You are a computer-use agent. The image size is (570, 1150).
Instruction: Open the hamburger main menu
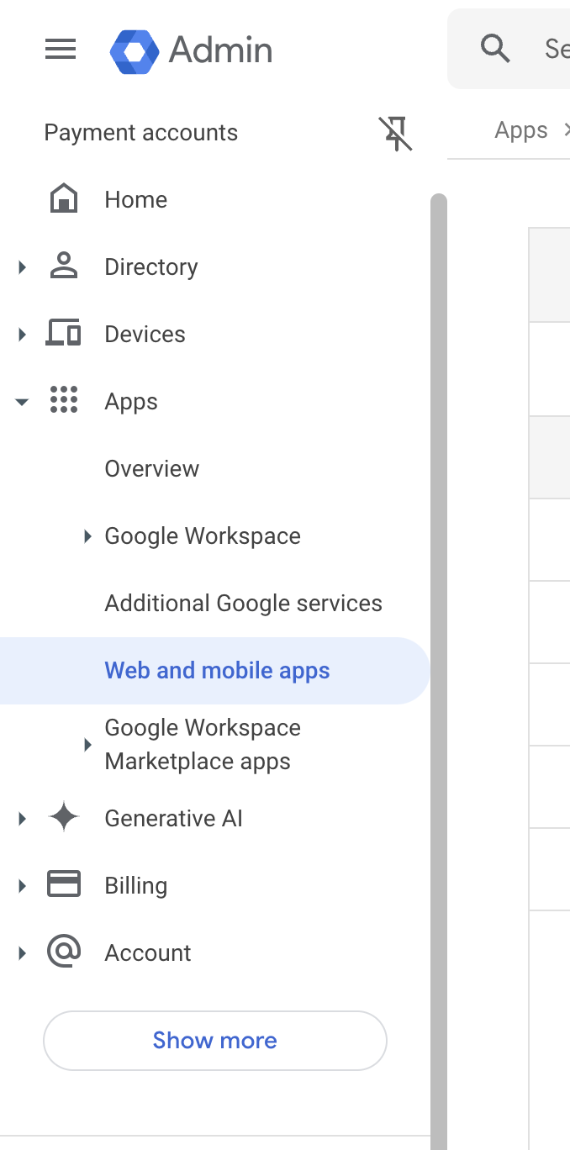61,50
